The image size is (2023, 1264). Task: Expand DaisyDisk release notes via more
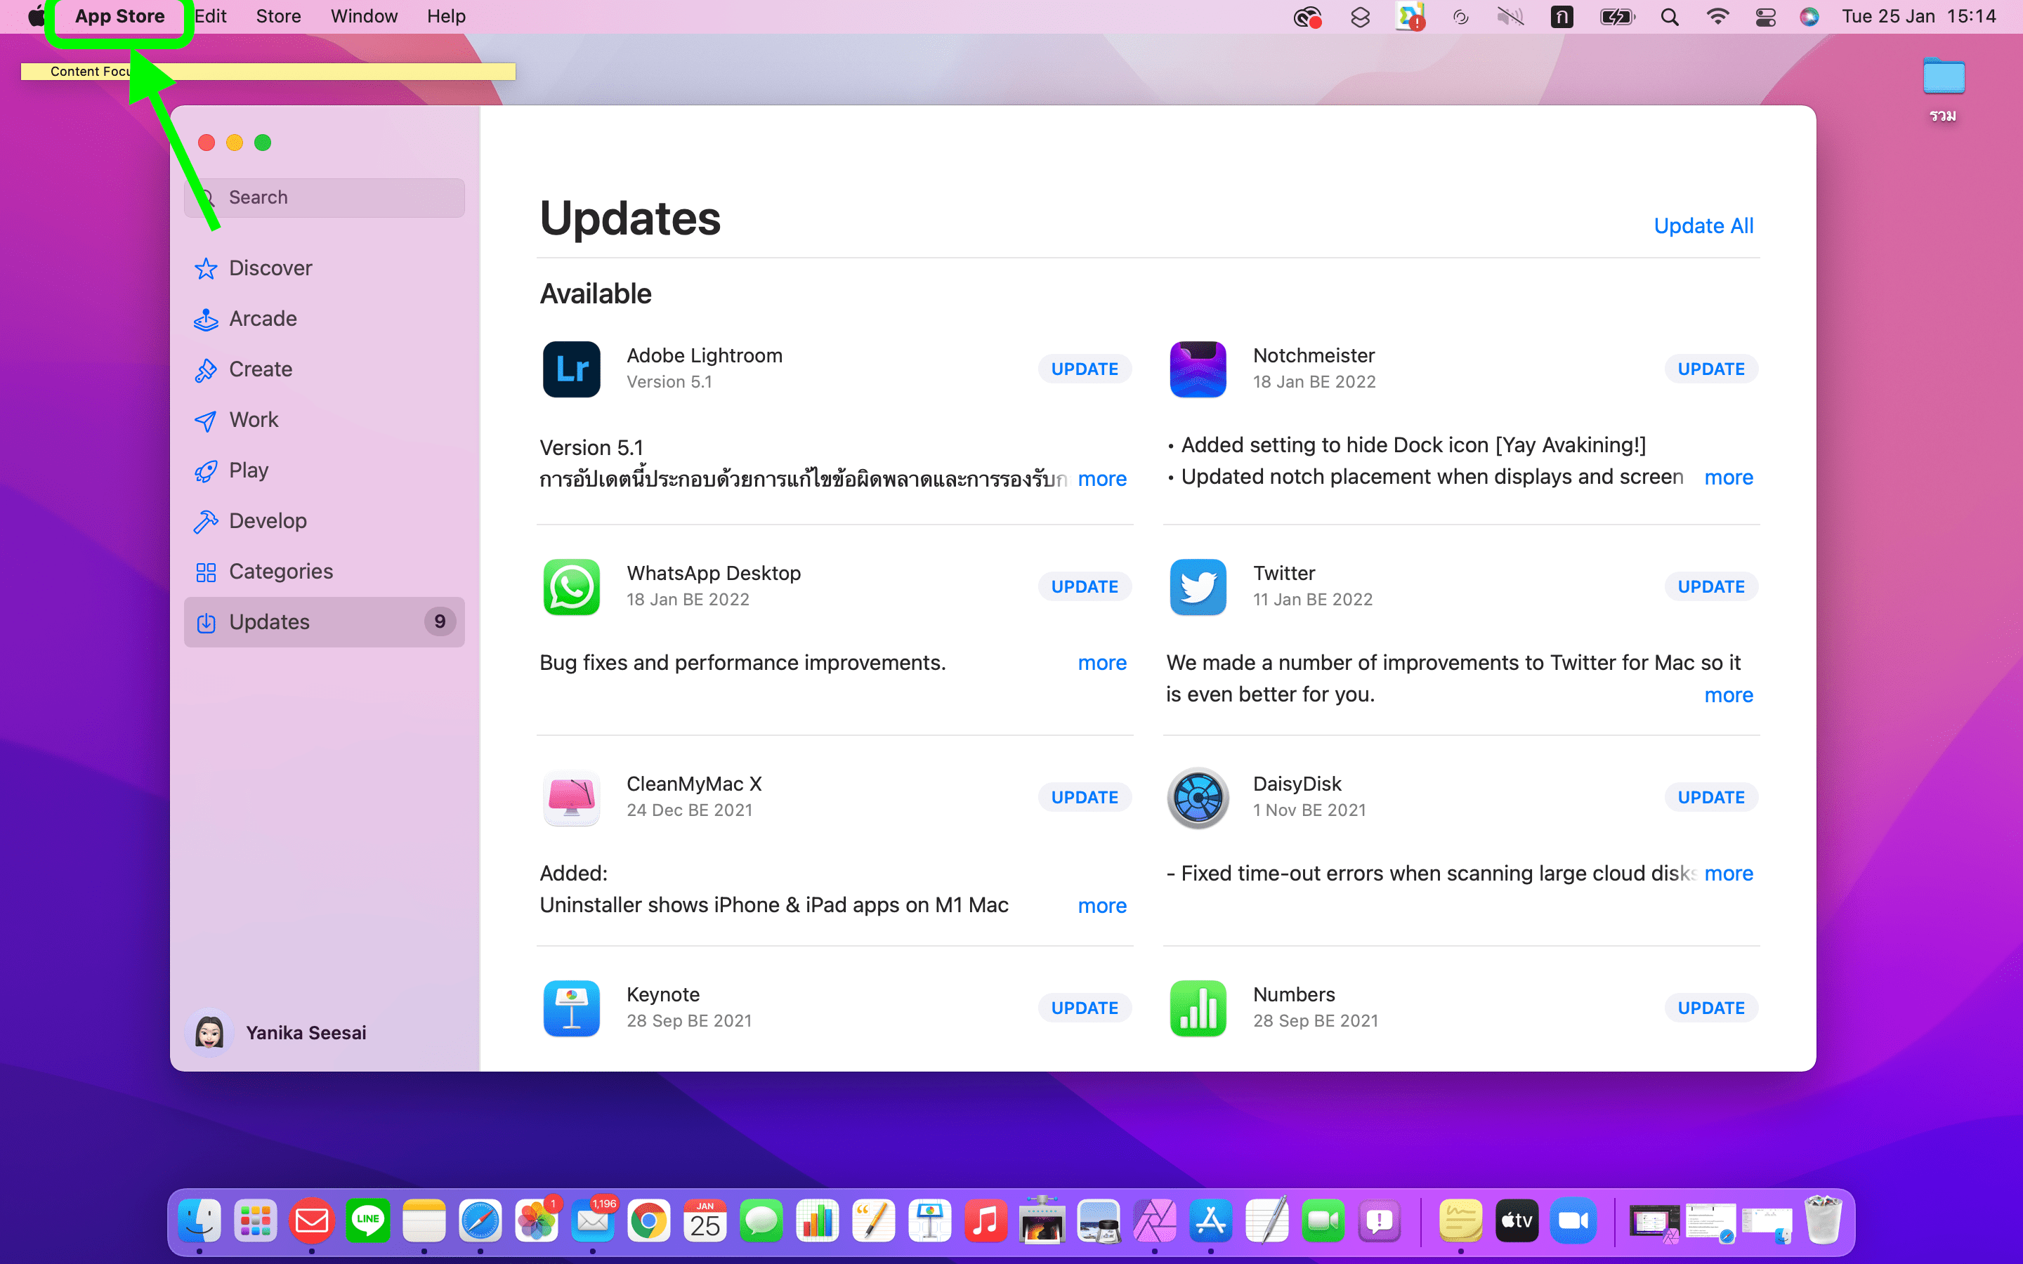coord(1728,874)
